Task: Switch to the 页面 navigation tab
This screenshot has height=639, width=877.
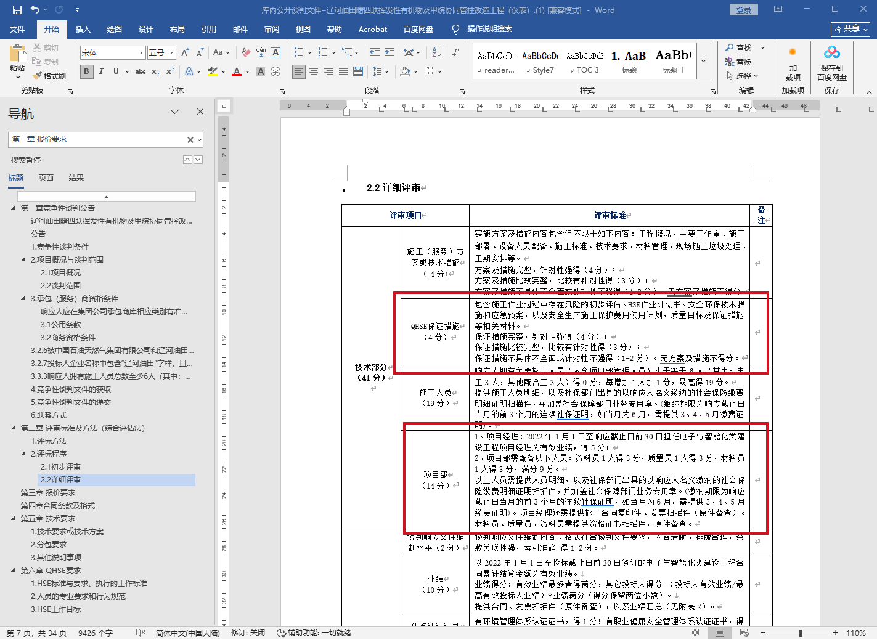Action: [46, 178]
